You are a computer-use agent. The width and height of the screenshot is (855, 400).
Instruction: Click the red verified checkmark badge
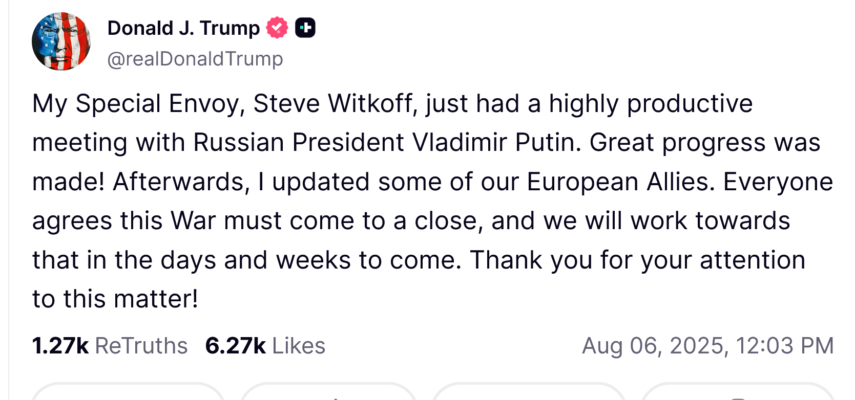coord(277,28)
